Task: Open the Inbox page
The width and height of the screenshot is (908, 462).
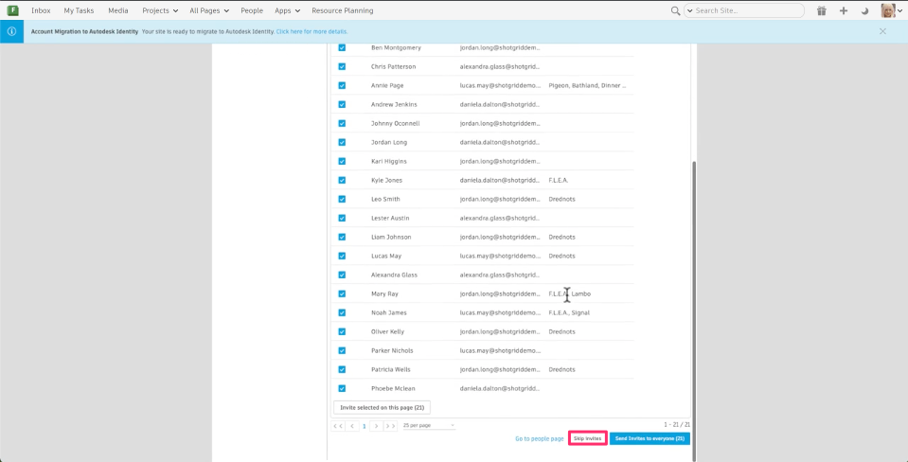Action: 41,10
